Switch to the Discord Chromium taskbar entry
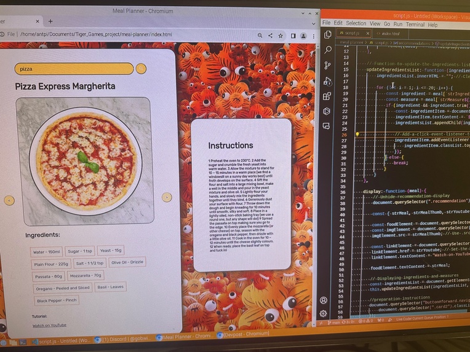Screen dimensions: 470x352 click(124, 339)
